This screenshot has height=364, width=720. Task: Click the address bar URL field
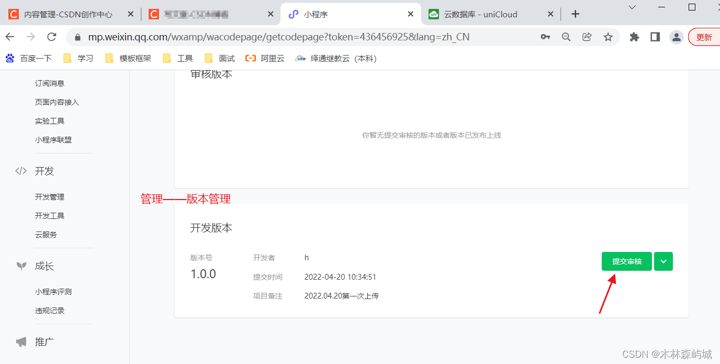[x=262, y=37]
